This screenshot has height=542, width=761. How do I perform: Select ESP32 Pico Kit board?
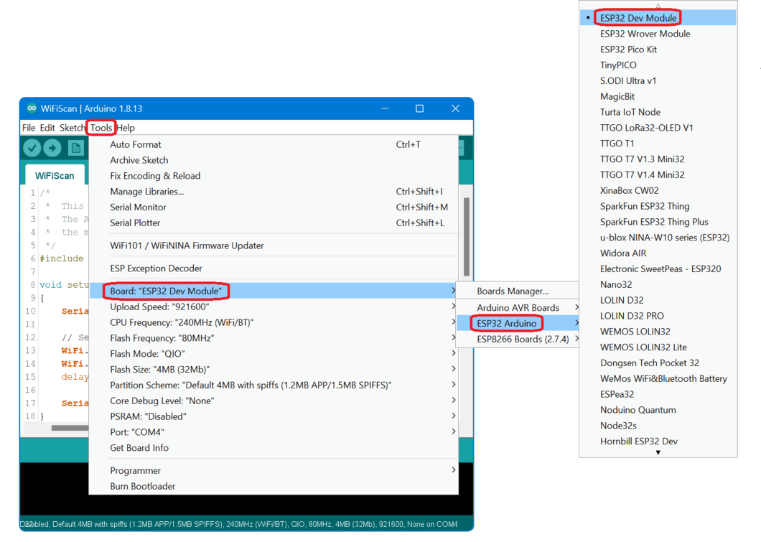(x=658, y=50)
